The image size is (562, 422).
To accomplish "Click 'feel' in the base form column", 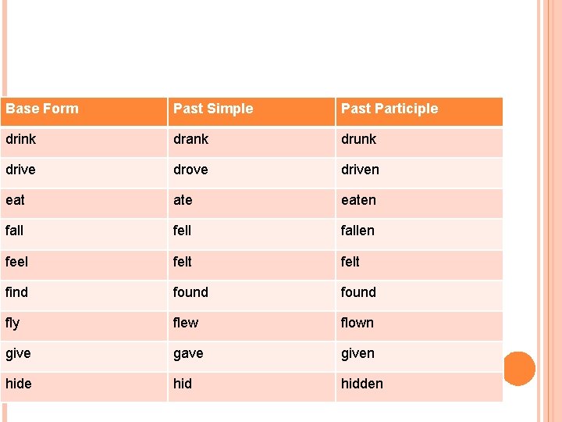I will tap(17, 261).
